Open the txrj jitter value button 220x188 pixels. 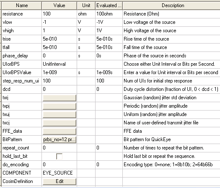pyautogui.click(x=60, y=98)
